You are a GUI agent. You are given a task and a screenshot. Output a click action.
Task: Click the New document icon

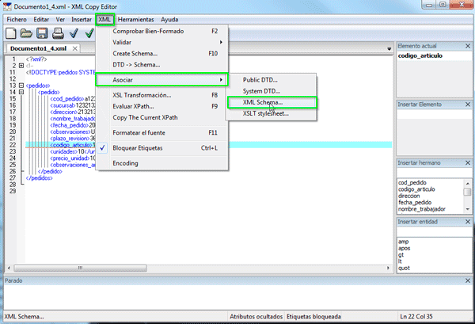[x=11, y=33]
